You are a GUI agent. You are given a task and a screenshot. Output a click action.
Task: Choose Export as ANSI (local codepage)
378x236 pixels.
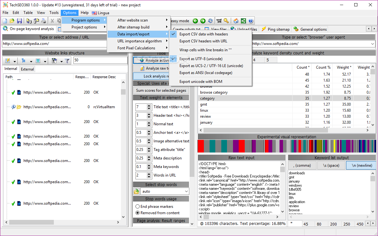coord(211,73)
